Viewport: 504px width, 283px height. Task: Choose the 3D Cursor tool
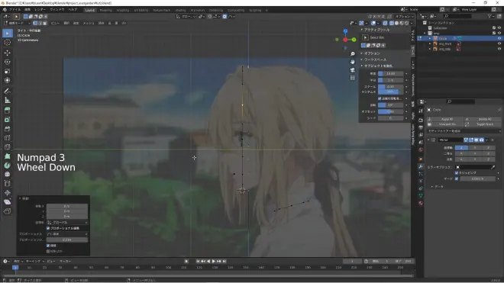pos(8,43)
